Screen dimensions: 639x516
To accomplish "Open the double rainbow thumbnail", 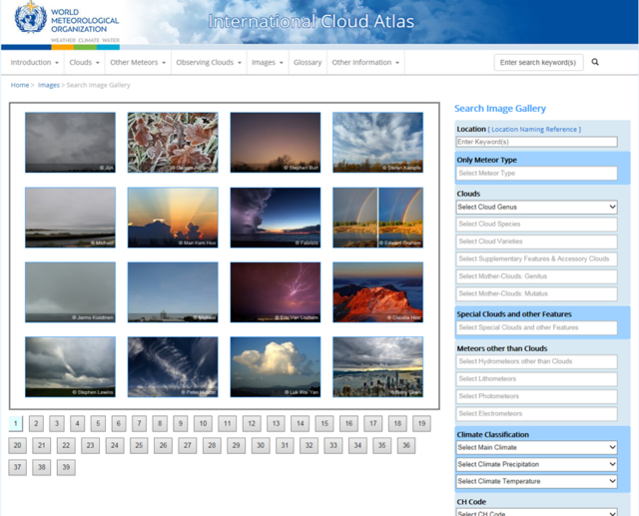I will pyautogui.click(x=377, y=218).
